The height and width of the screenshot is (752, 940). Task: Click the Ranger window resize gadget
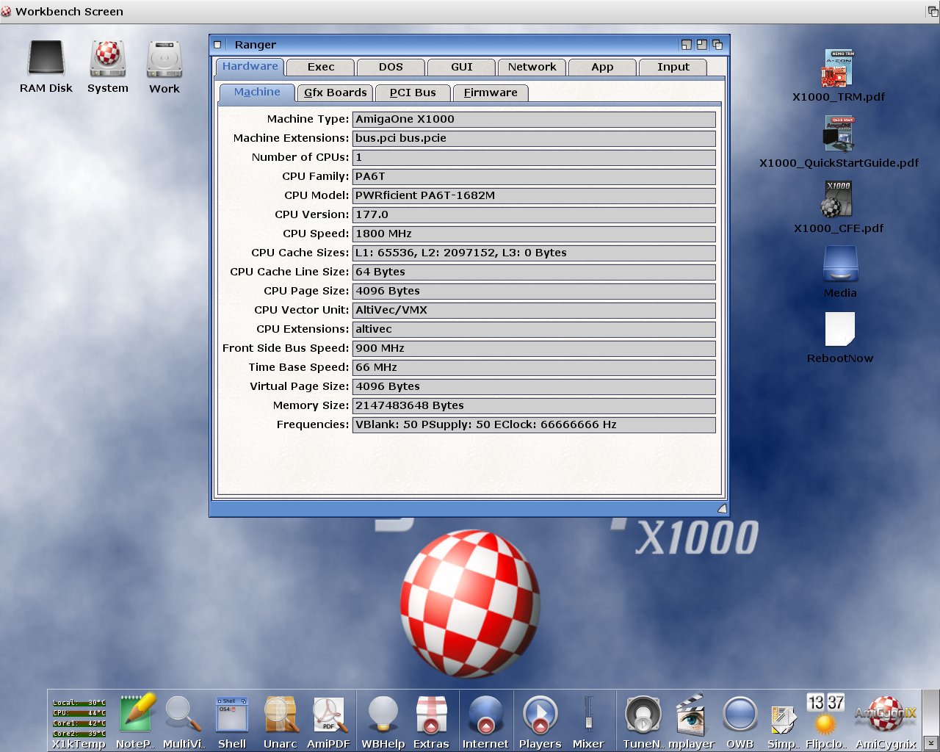pos(722,508)
